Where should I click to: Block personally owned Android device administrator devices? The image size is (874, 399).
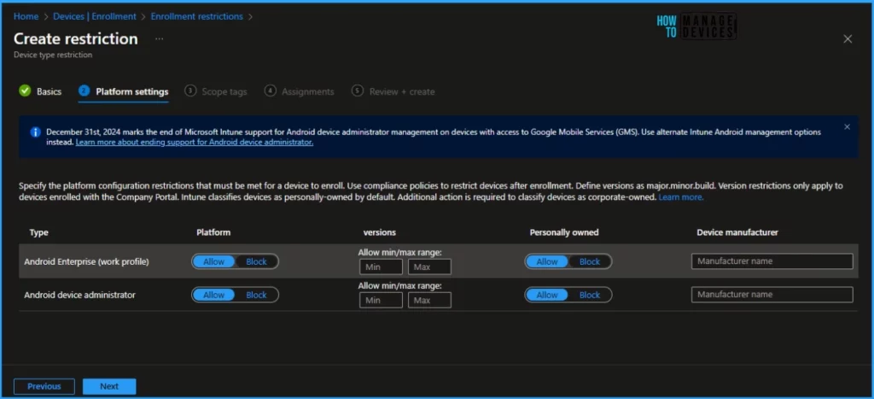tap(590, 295)
